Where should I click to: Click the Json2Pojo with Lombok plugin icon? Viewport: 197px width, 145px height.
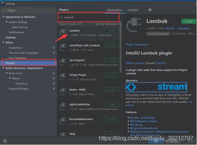click(x=63, y=47)
